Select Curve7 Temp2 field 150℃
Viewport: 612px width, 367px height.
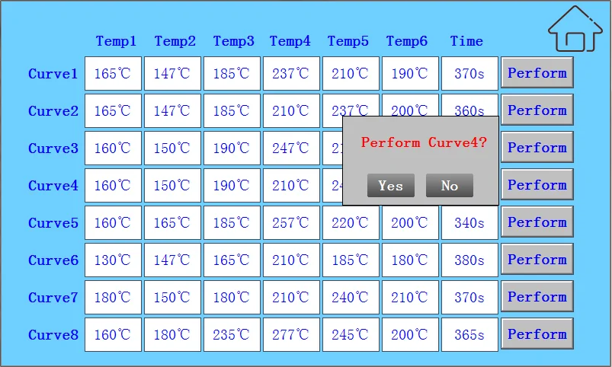click(172, 298)
